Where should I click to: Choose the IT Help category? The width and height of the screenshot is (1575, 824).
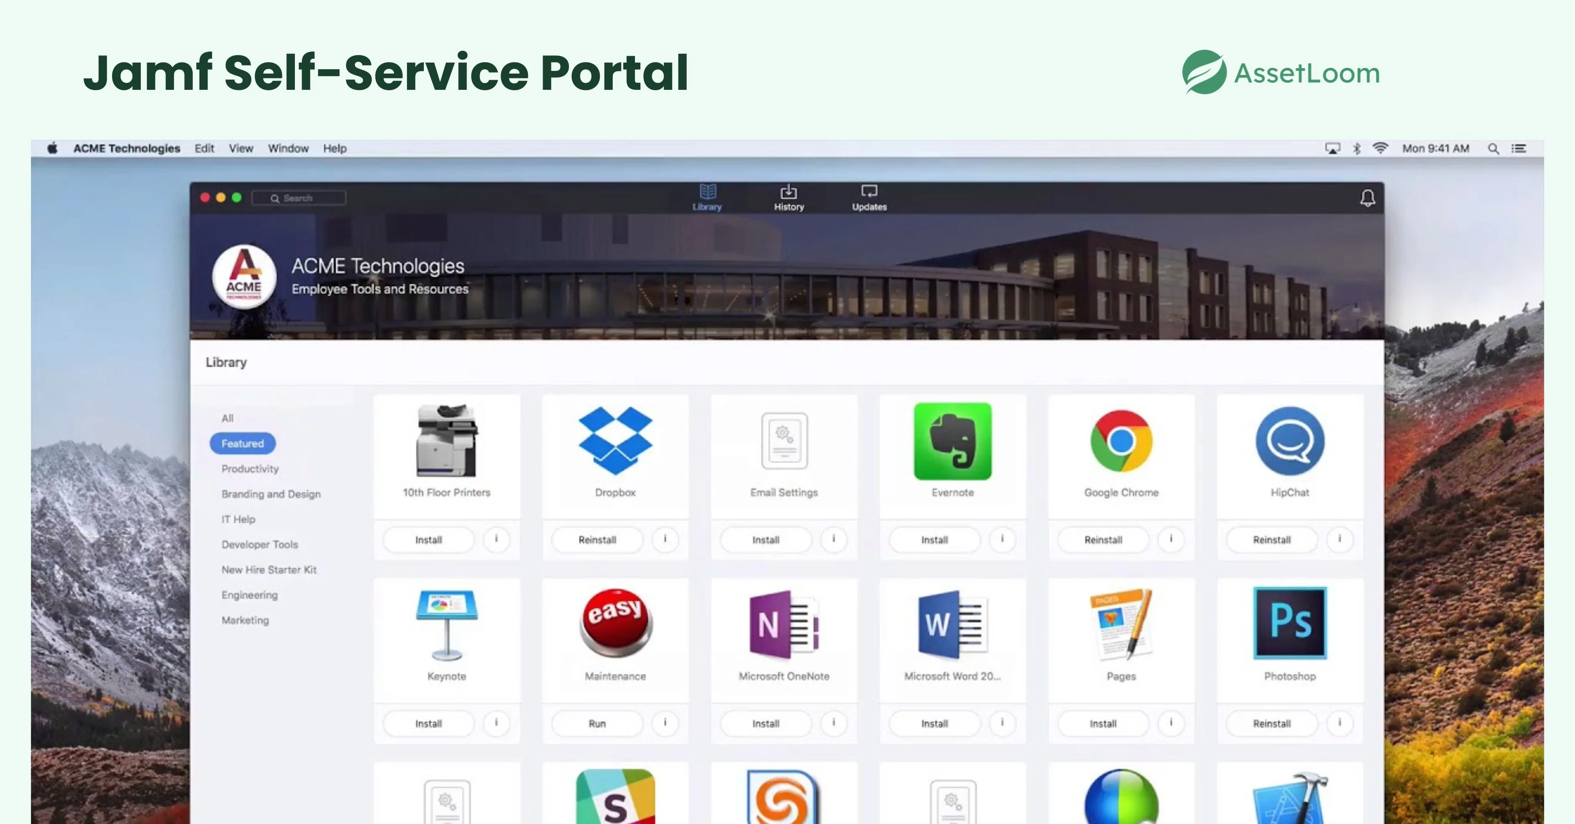pyautogui.click(x=239, y=519)
